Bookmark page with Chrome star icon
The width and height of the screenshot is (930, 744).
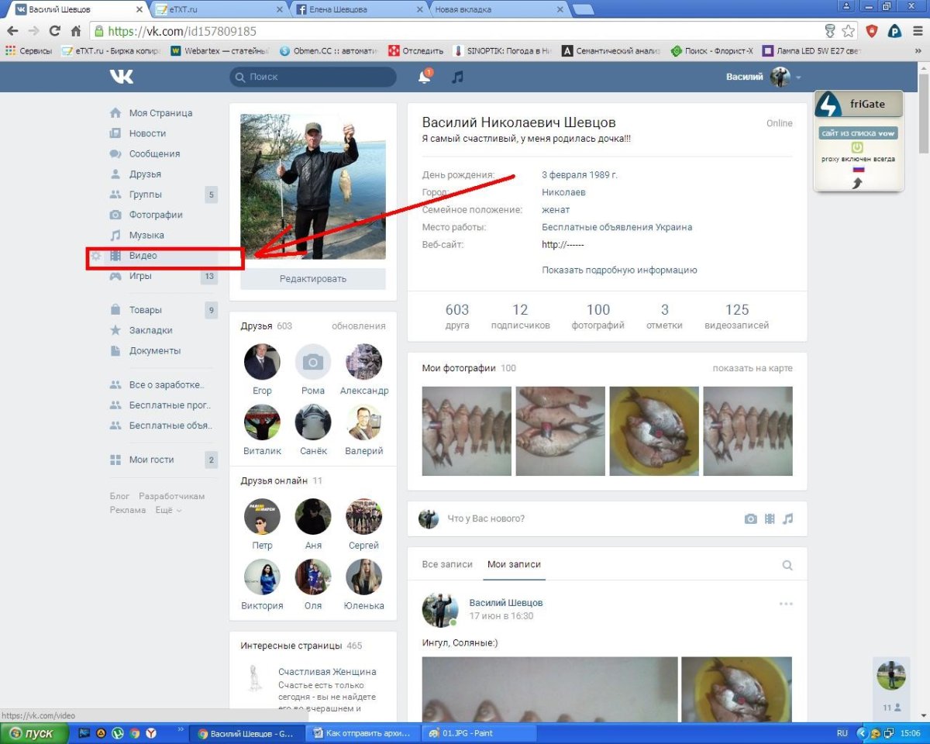[849, 32]
